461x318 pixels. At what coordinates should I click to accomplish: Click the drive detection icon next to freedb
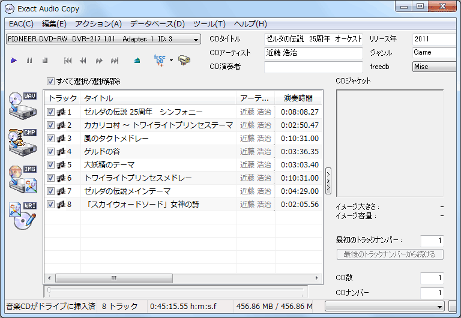pos(184,60)
